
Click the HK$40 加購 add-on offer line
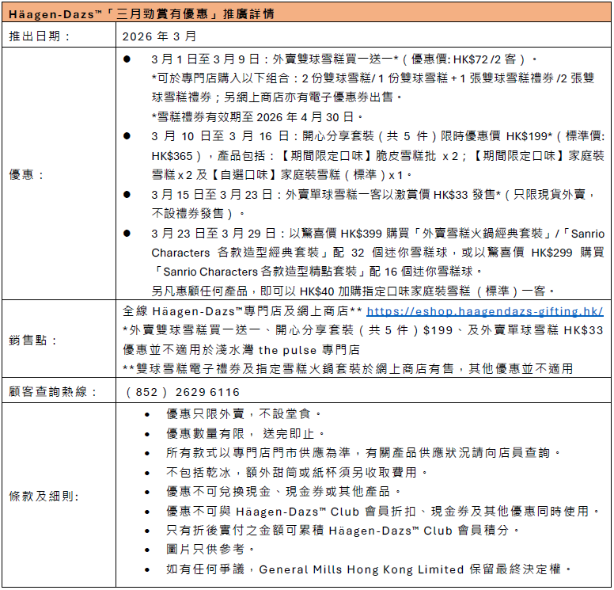[353, 291]
